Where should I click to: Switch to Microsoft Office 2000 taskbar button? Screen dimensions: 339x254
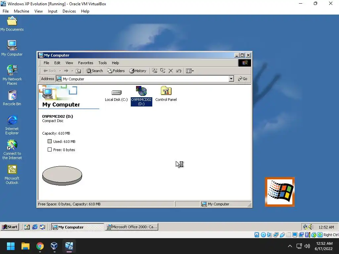coord(132,227)
